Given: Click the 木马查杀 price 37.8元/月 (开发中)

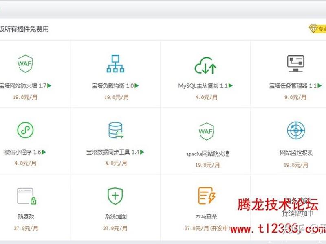Looking at the screenshot, I should point(207,228).
